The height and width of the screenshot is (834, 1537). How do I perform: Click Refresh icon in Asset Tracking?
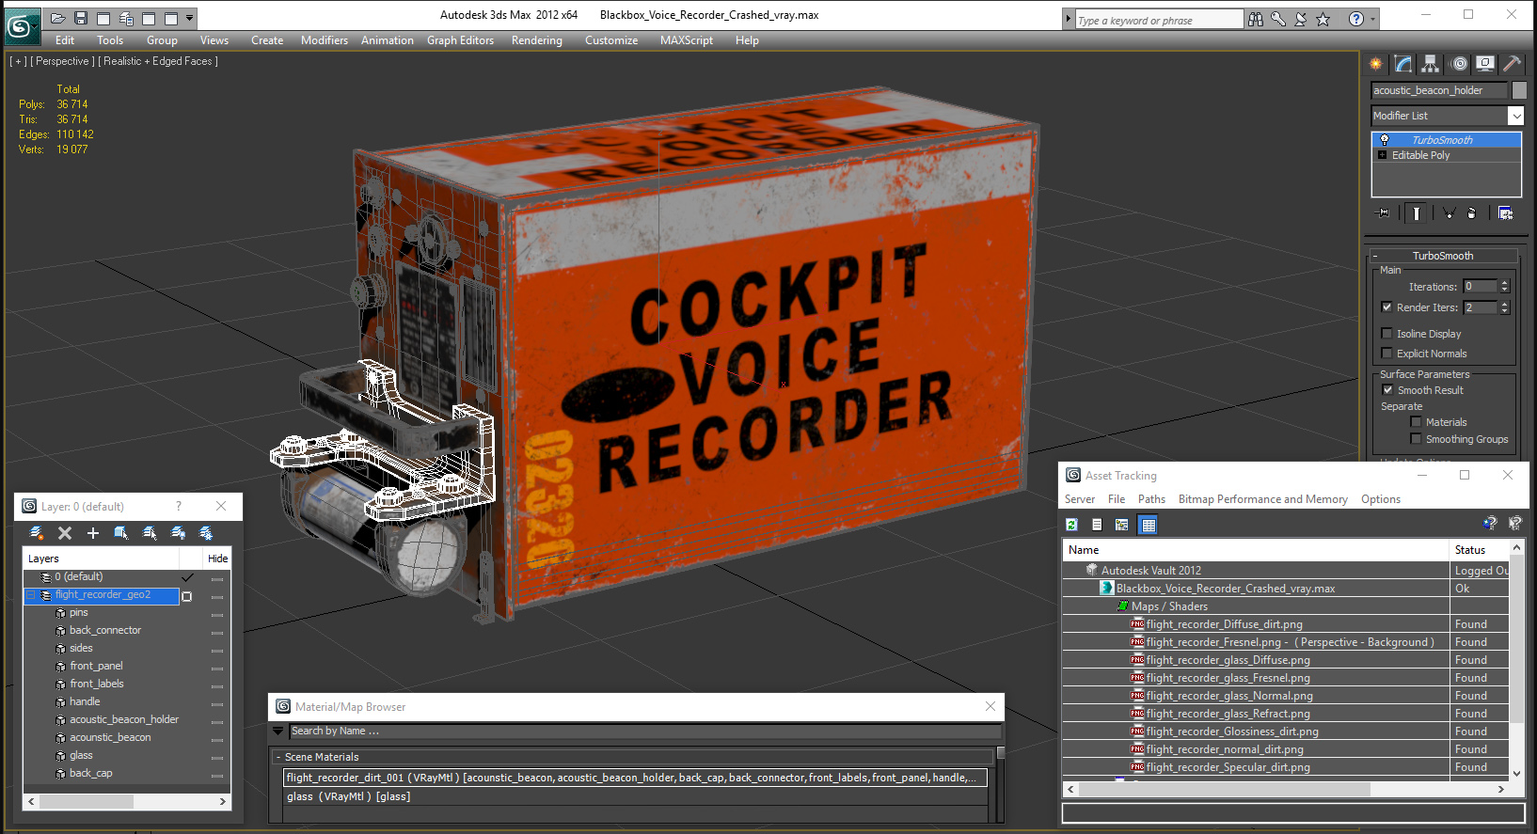coord(1071,525)
